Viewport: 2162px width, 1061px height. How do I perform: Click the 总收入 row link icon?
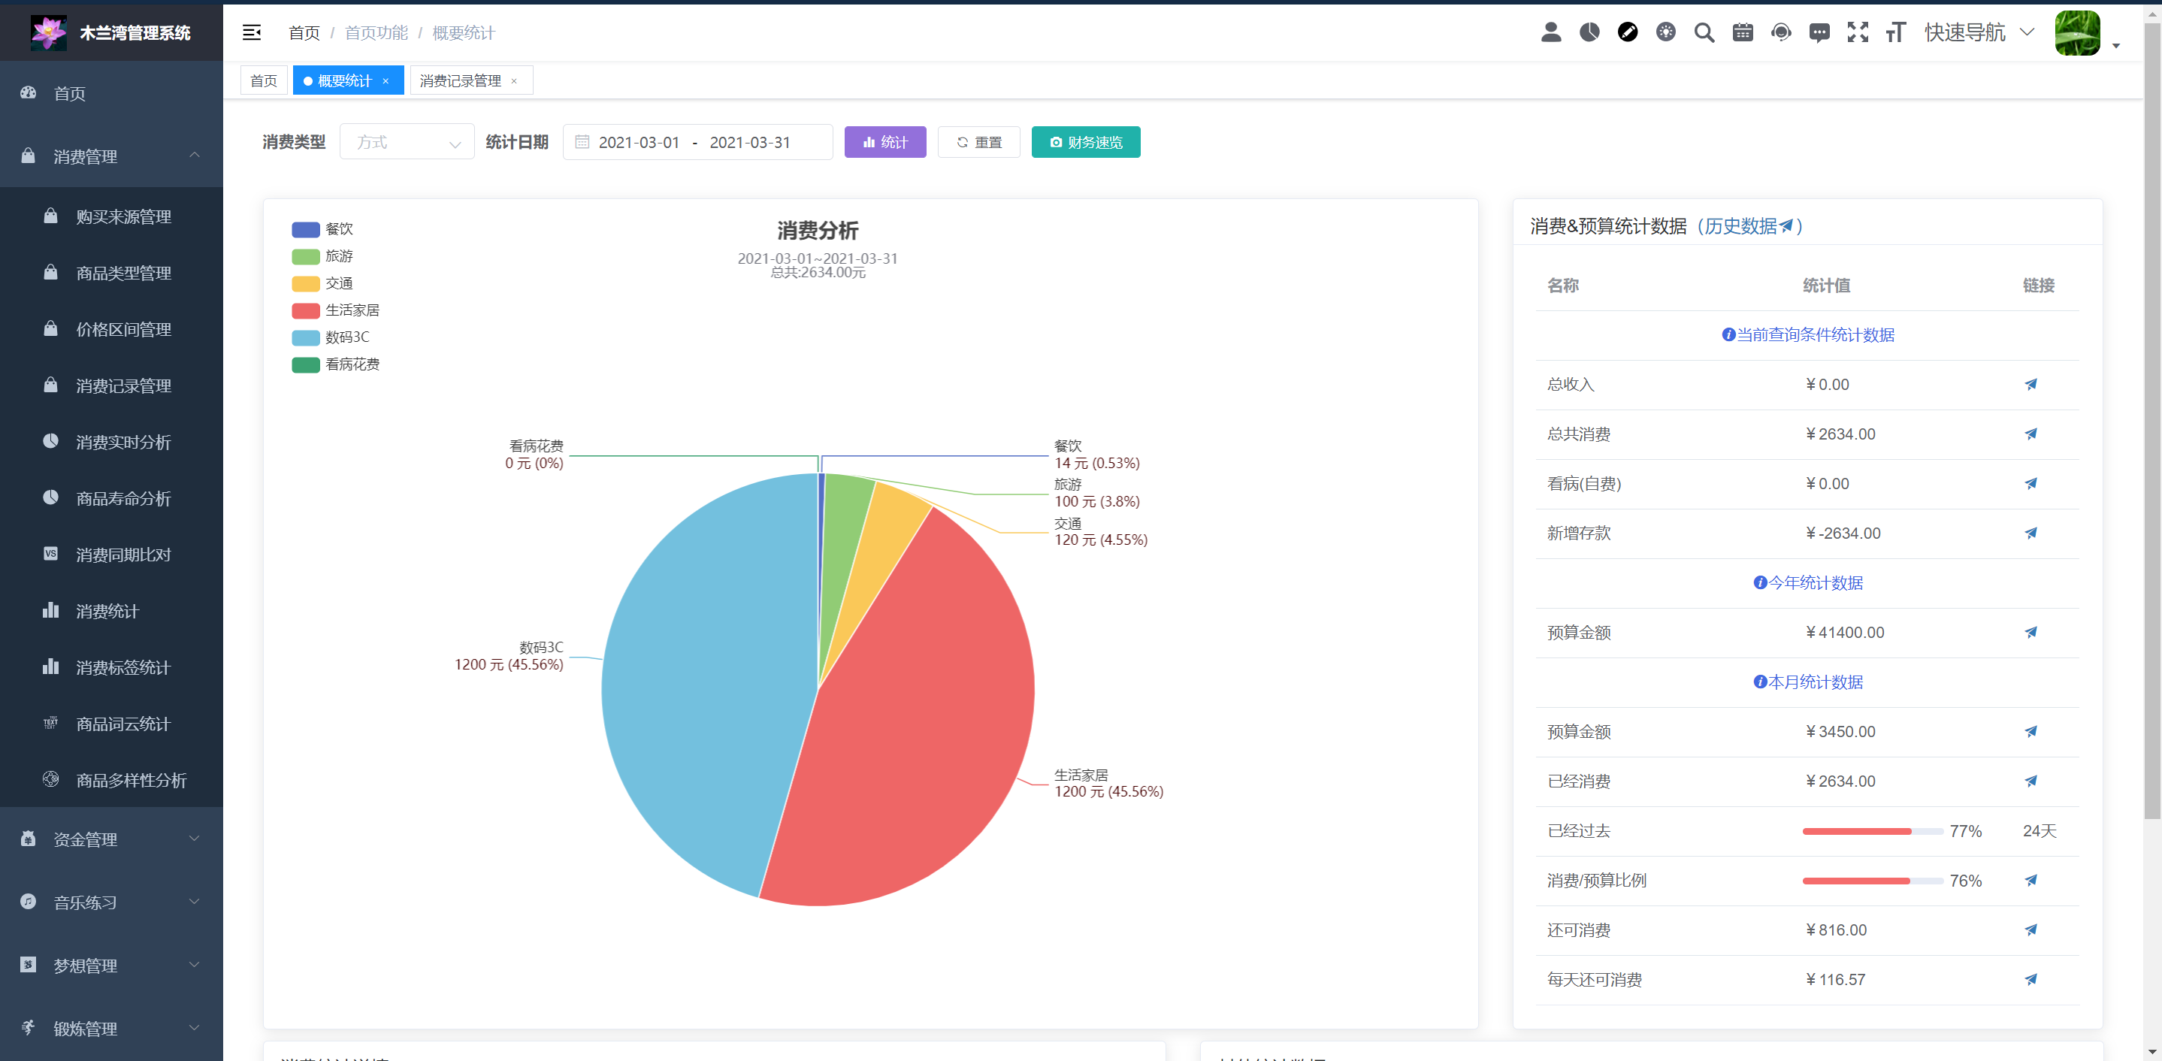2030,385
